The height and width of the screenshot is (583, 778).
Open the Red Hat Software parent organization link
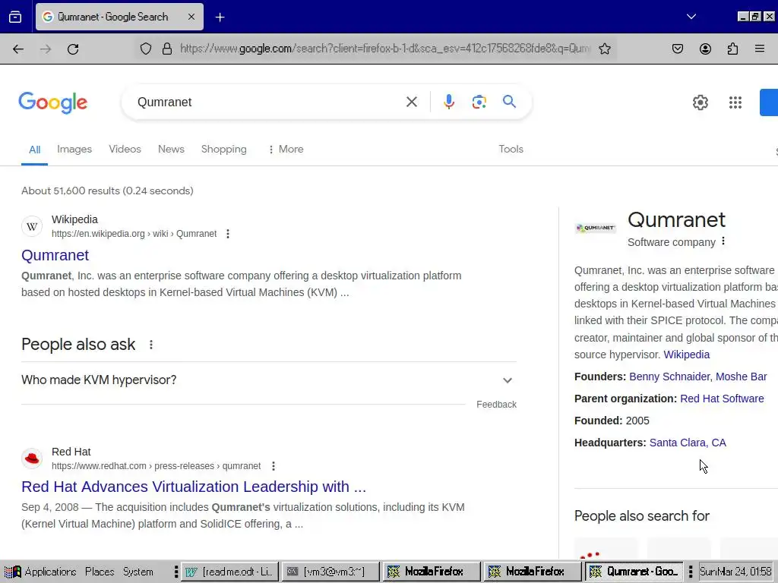click(722, 399)
